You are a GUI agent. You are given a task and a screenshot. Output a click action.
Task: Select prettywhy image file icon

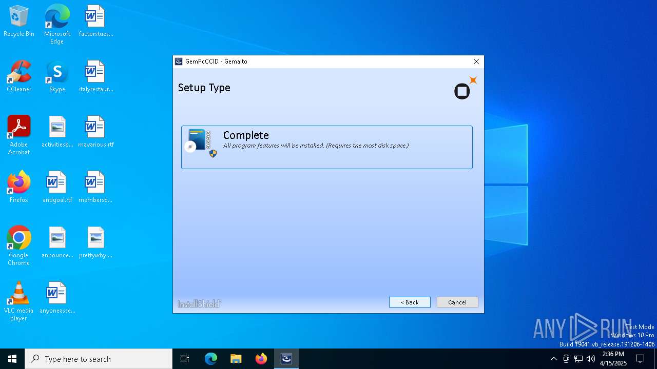[95, 243]
